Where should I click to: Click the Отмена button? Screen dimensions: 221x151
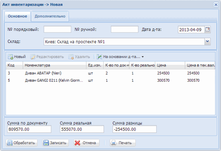(86, 143)
